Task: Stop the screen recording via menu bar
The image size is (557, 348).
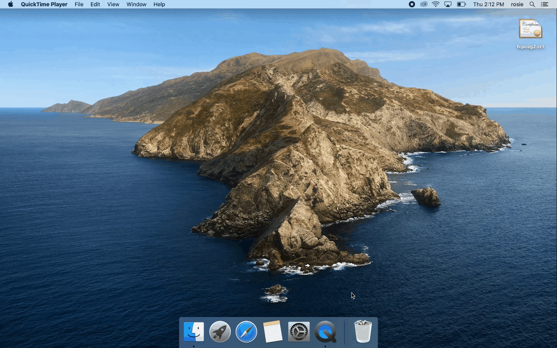Action: [x=411, y=4]
